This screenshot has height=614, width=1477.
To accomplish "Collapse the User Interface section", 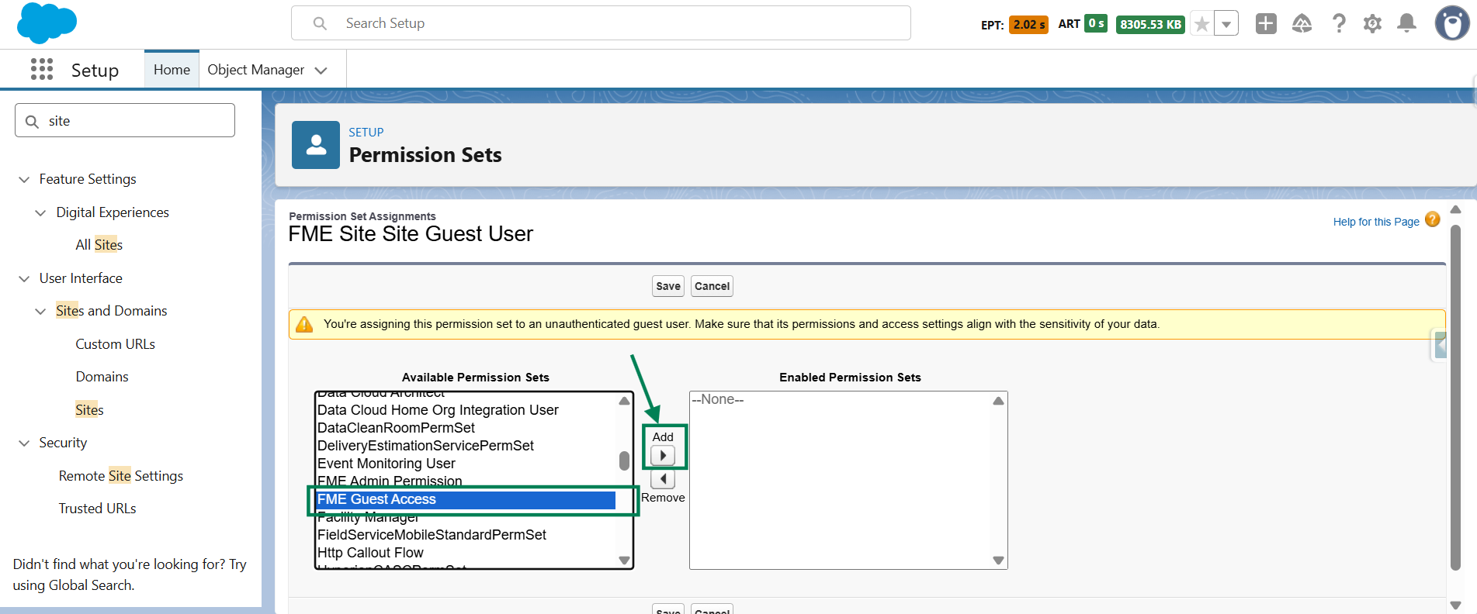I will (x=24, y=279).
